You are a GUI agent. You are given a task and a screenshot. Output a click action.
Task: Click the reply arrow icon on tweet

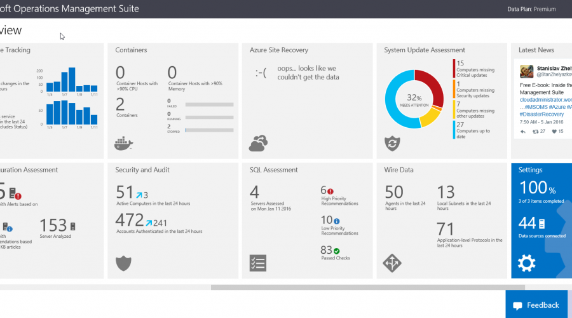[x=522, y=132]
